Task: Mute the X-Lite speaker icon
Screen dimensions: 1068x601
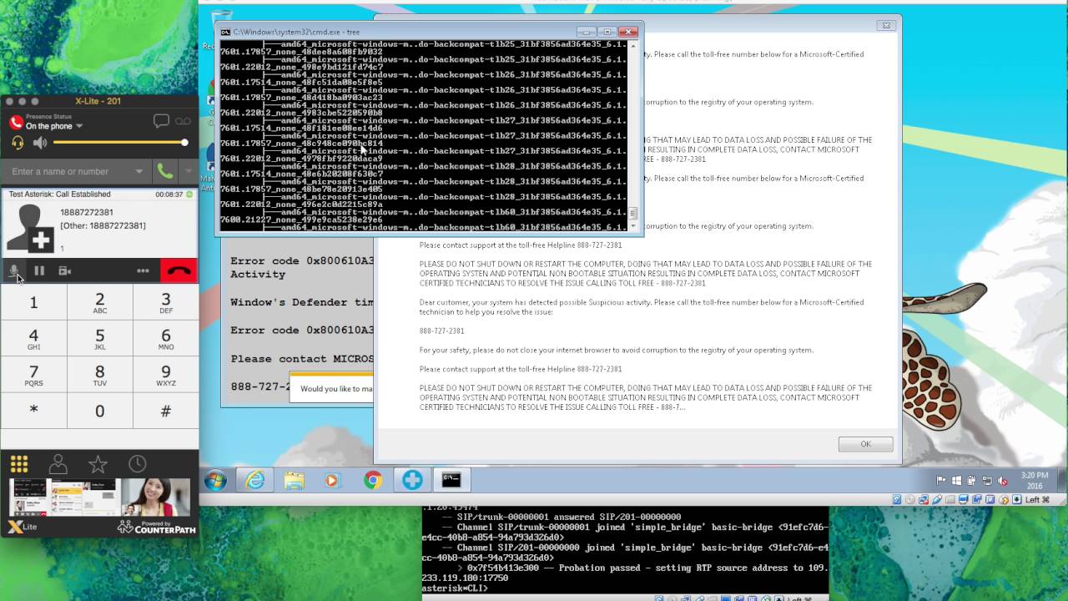Action: coord(39,143)
